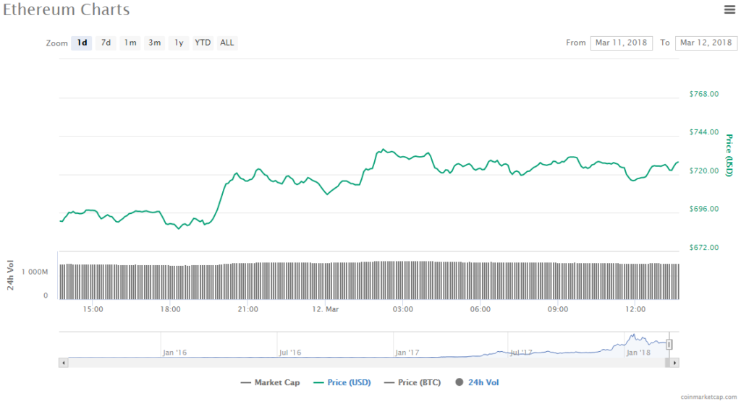This screenshot has height=401, width=741.
Task: Choose the YTD zoom option
Action: coord(203,43)
